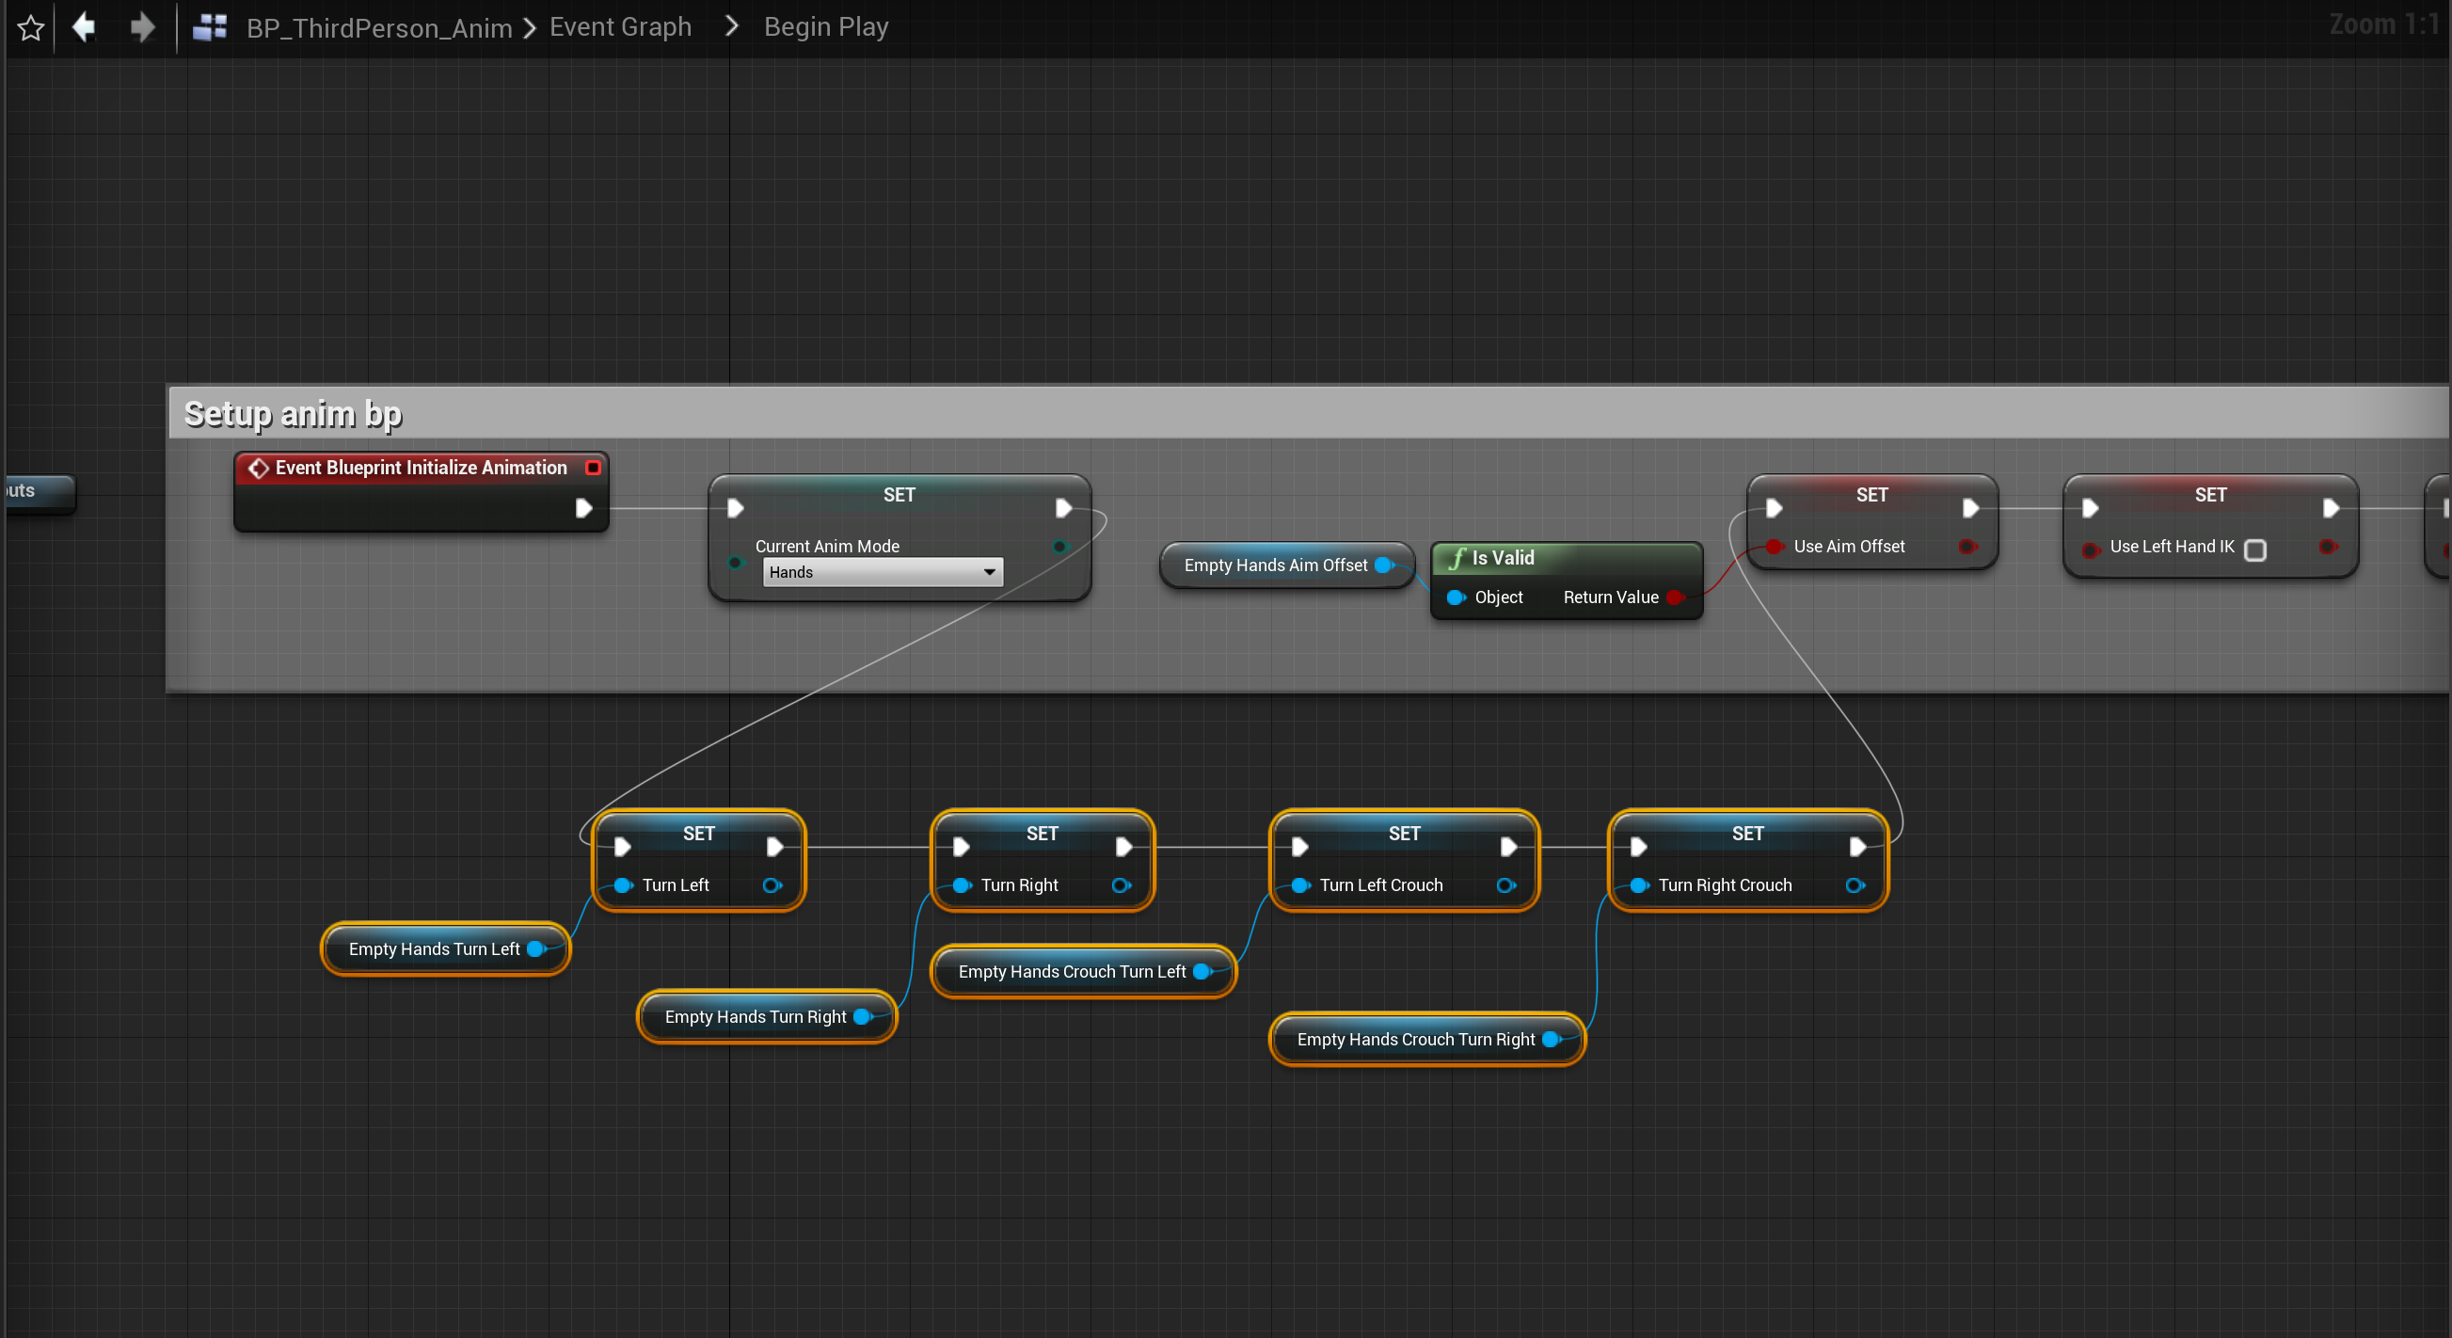
Task: Open the Current Anim Mode Hands dropdown
Action: click(x=883, y=572)
